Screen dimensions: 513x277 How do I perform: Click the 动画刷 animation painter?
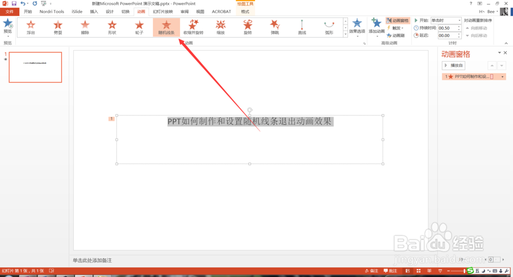[396, 35]
